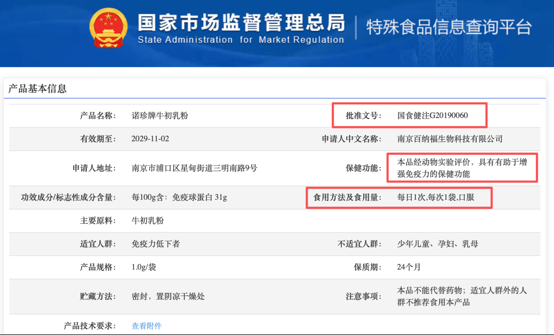Click the 主要原料 value 牛初乳粉
This screenshot has width=554, height=335.
(147, 221)
